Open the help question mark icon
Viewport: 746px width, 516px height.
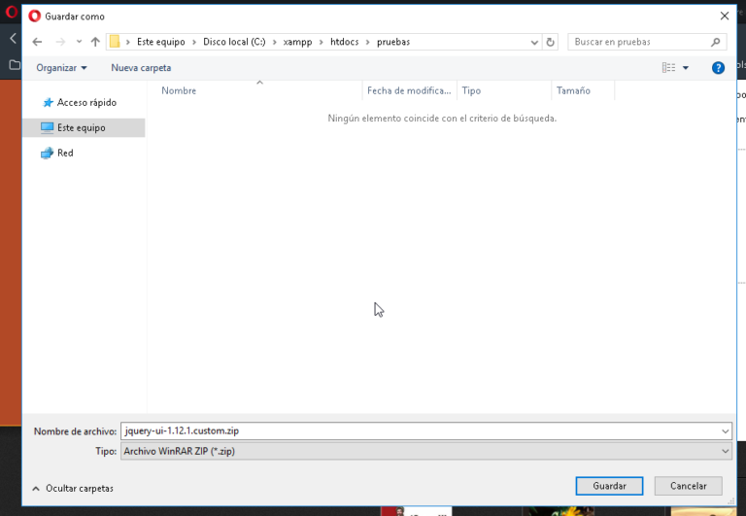pyautogui.click(x=719, y=68)
